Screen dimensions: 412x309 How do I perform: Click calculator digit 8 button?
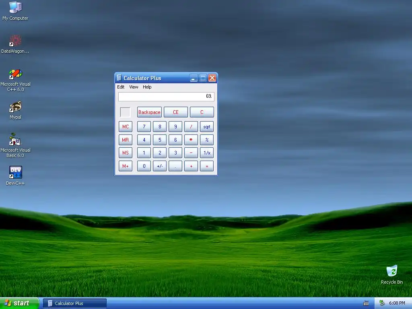[160, 127]
